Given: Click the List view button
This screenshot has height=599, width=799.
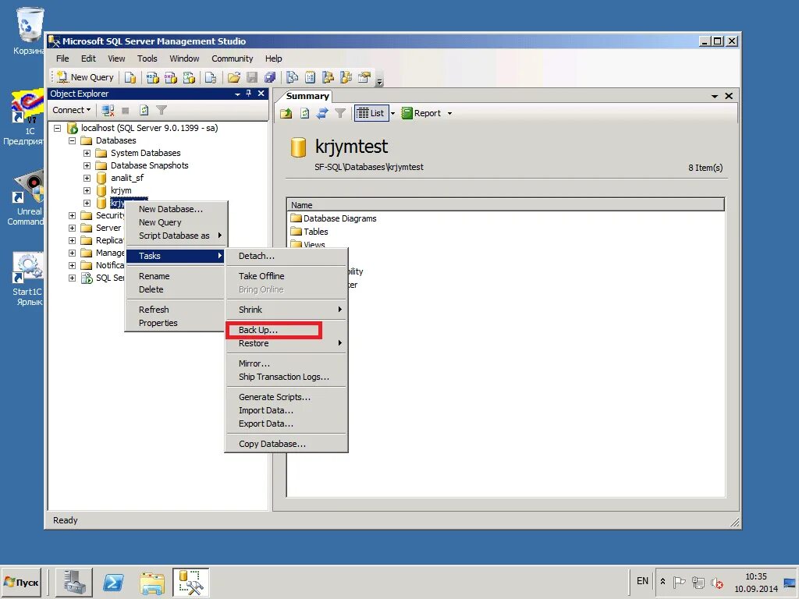Looking at the screenshot, I should pos(371,113).
